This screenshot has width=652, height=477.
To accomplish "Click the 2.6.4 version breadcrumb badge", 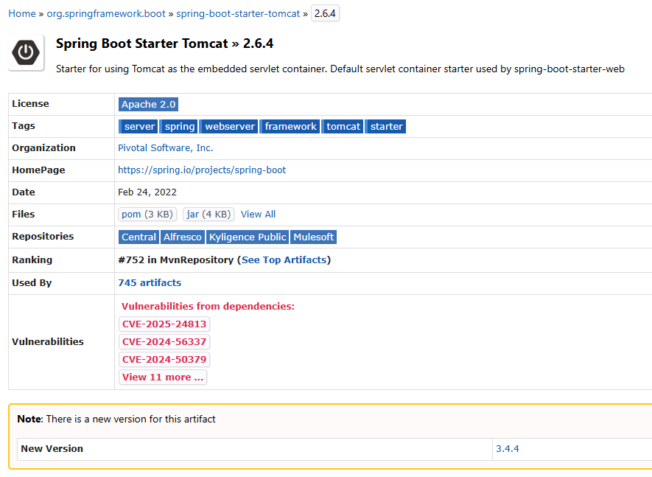I will coord(325,13).
